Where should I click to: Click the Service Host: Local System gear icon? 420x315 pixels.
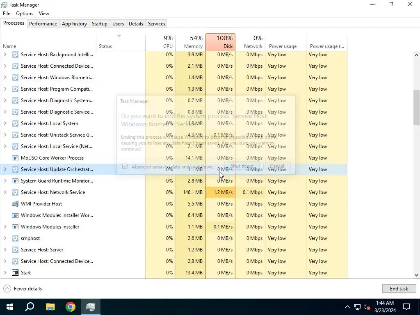[x=15, y=123]
